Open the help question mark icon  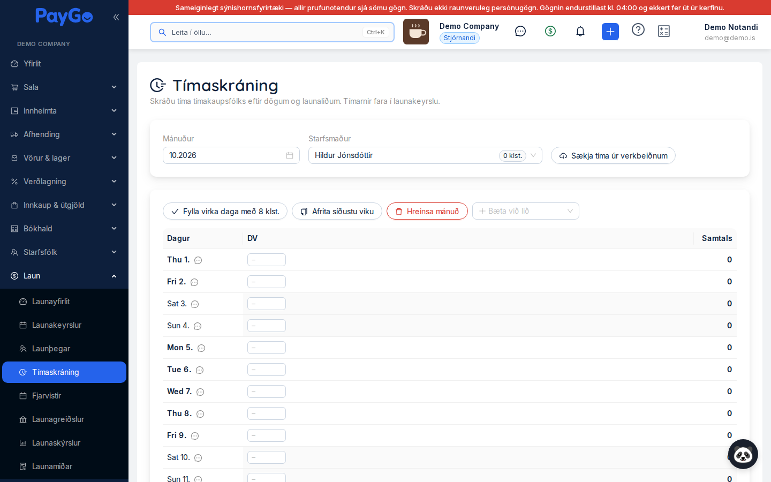[x=638, y=29]
